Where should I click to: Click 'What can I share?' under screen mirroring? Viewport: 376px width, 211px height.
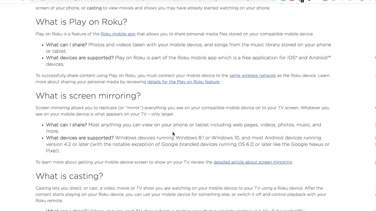coord(66,125)
